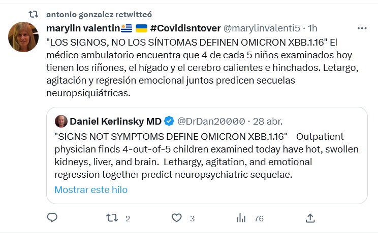Viewport: 378px width, 233px height.
Task: Open Daniel Kerlinsky's small profile avatar
Action: pos(60,121)
